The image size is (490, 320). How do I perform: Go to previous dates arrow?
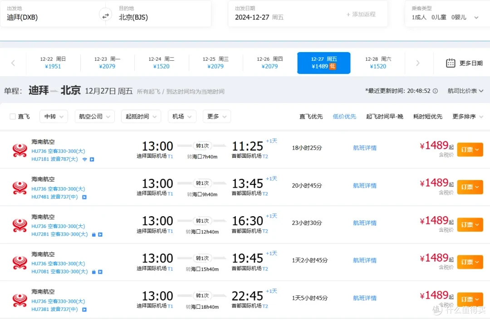click(13, 63)
